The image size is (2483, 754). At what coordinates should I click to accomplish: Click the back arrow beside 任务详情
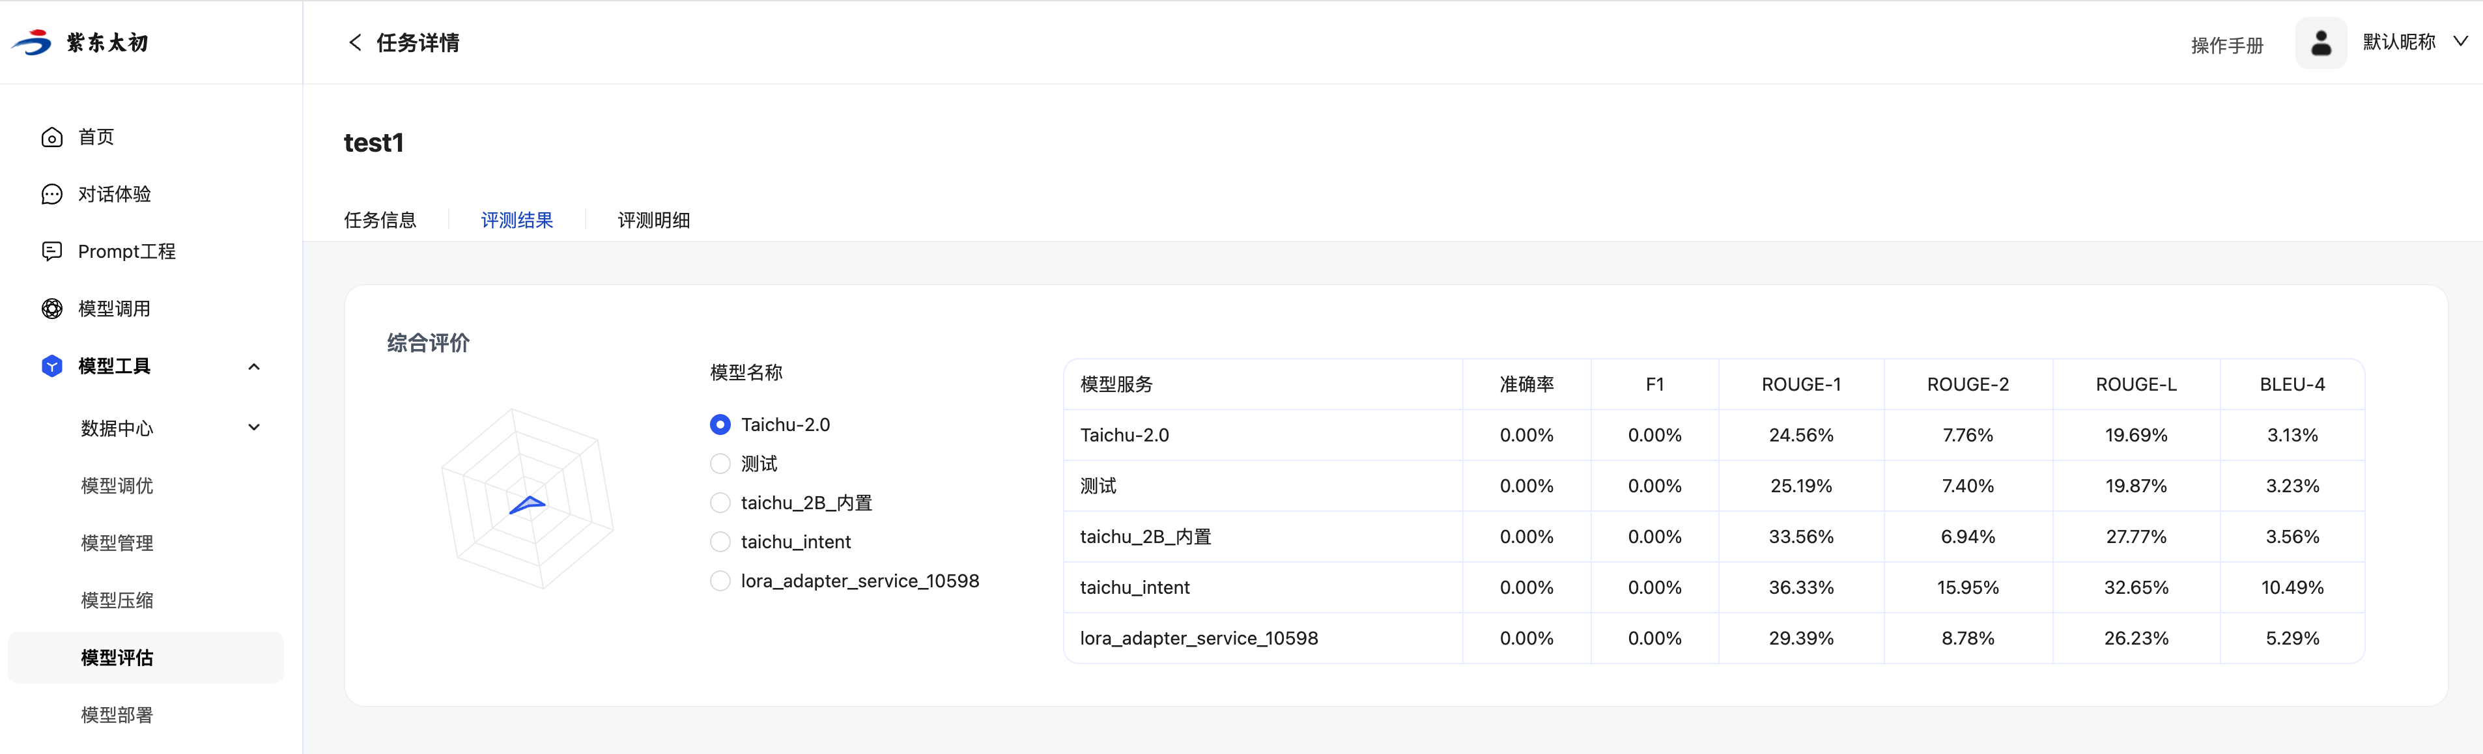click(355, 42)
